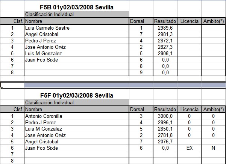This screenshot has height=164, width=226.
Task: Select the 2808,1 result cell
Action: pyautogui.click(x=165, y=53)
